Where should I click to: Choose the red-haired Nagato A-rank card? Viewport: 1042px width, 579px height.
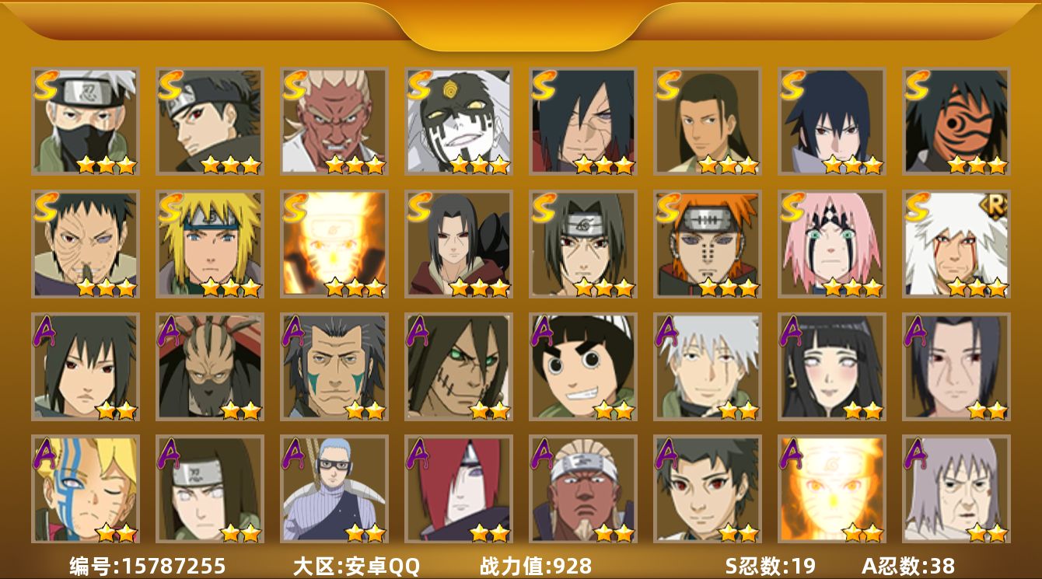(458, 489)
